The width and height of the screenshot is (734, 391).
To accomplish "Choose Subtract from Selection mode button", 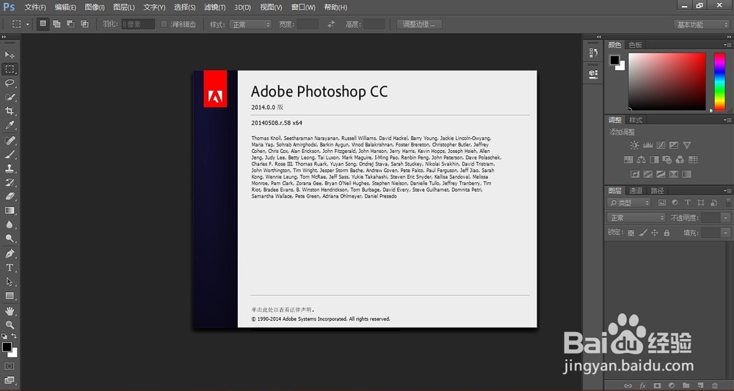I will click(x=70, y=24).
